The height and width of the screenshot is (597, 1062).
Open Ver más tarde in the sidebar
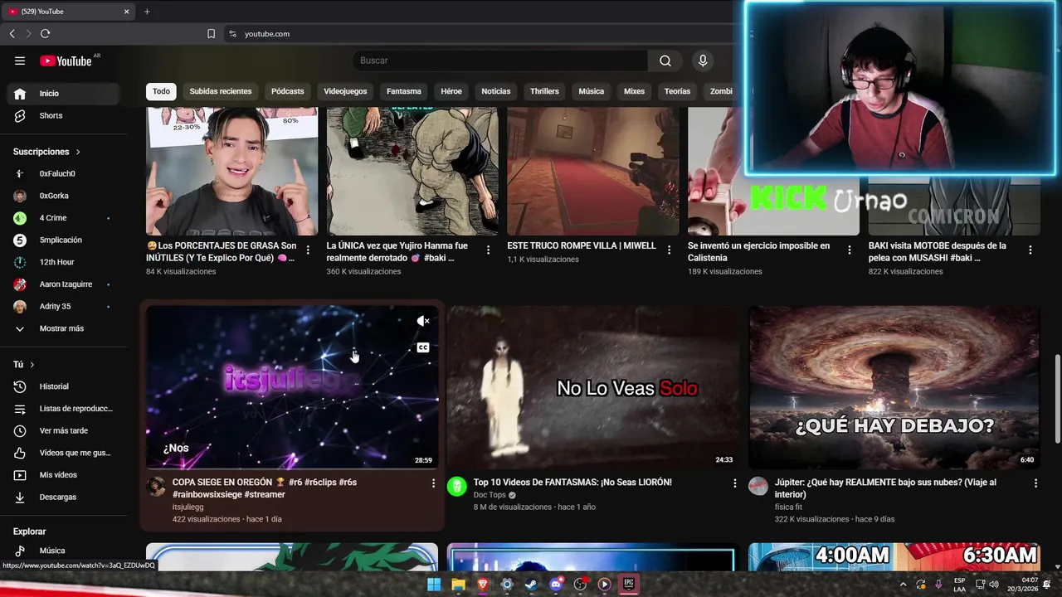point(63,431)
